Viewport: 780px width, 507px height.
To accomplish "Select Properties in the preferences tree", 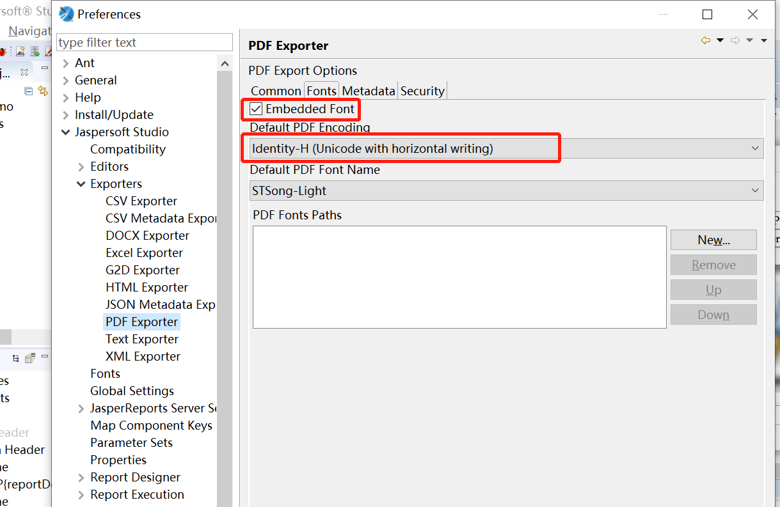I will click(118, 460).
